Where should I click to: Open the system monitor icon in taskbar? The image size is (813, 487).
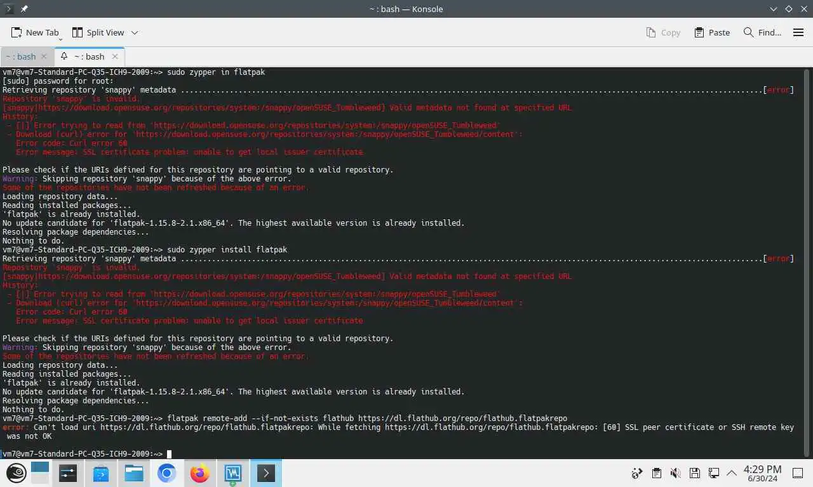(x=232, y=473)
